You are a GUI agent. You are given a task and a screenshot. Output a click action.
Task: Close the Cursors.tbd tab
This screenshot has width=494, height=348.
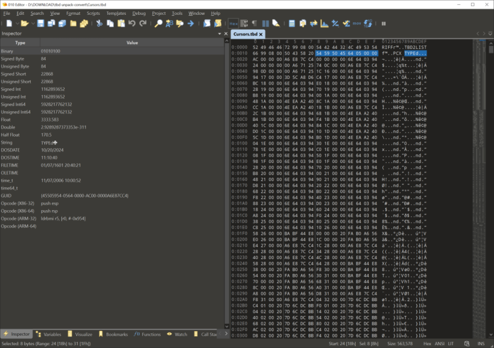[261, 35]
